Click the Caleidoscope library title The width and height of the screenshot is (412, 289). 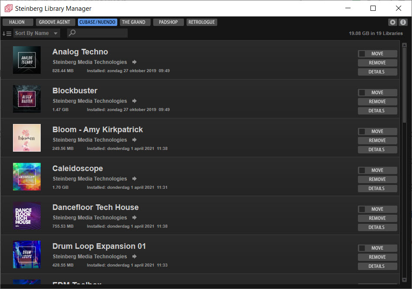tap(77, 168)
